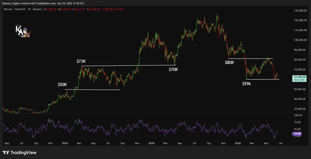
Task: Select the $50K price annotation
Action: pos(62,85)
